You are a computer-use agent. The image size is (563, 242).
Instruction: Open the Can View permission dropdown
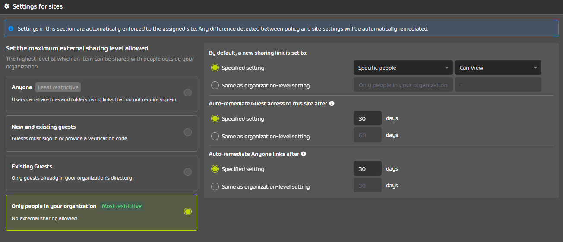click(498, 68)
